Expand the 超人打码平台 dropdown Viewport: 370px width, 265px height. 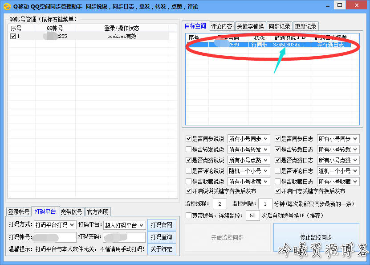124,225
